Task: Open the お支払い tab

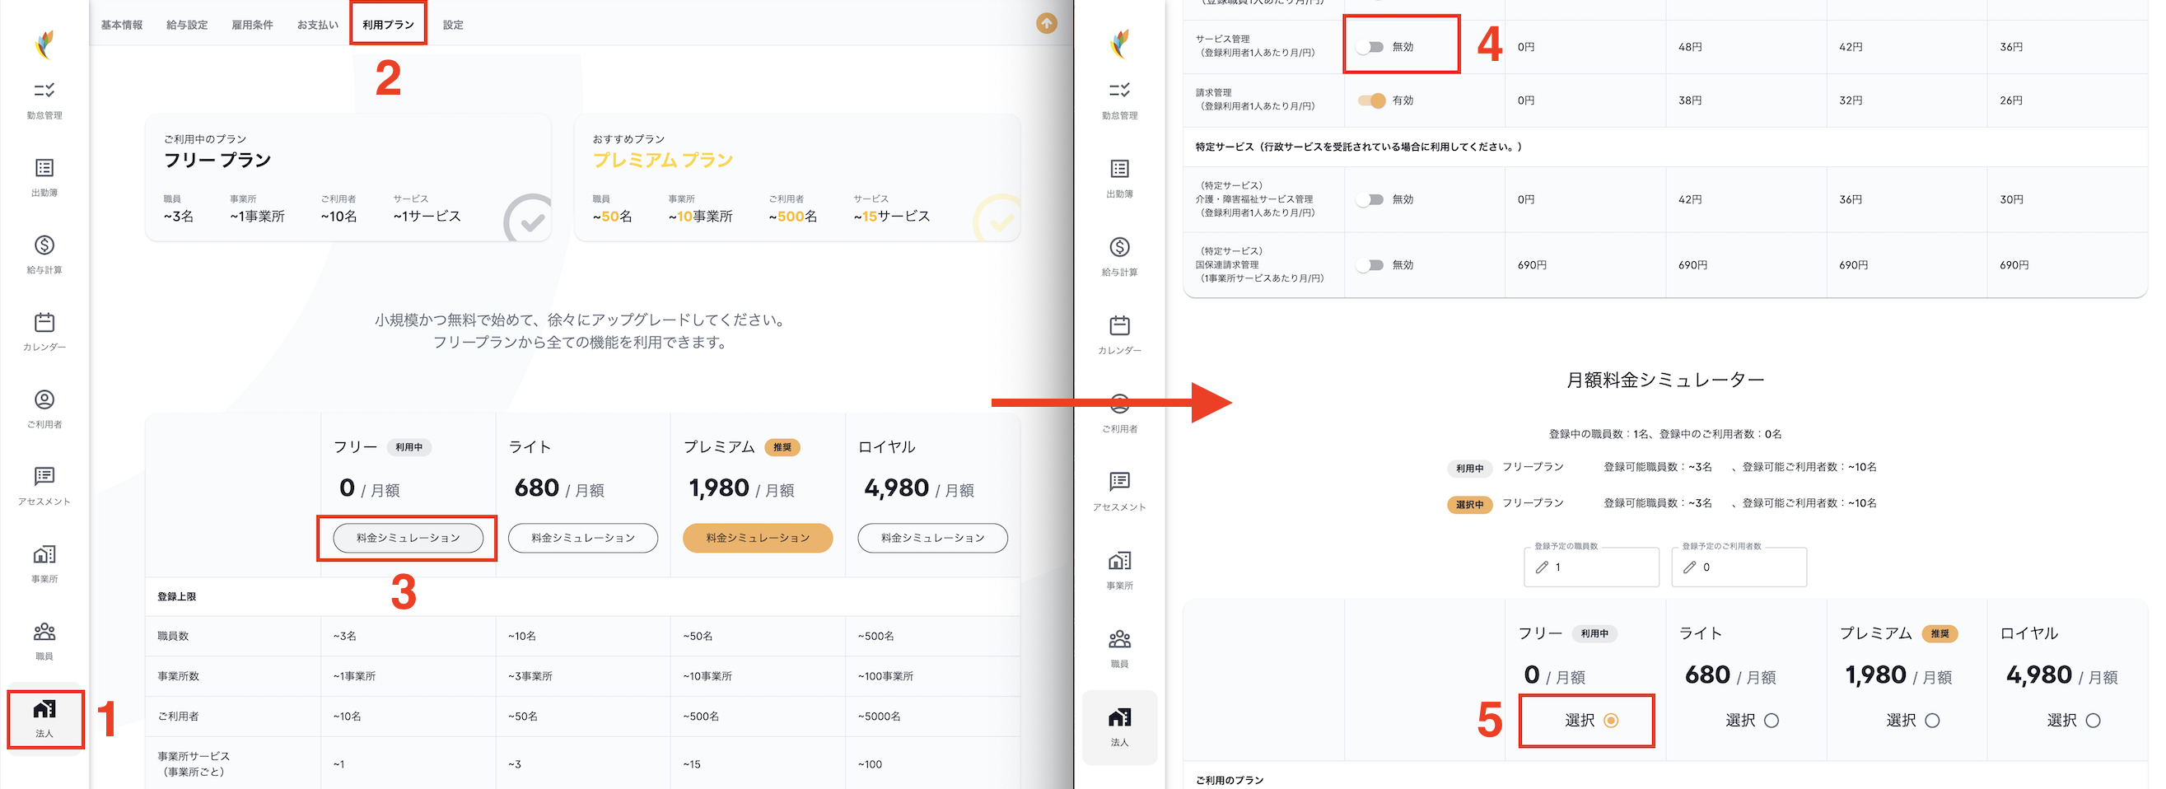Action: (x=317, y=25)
